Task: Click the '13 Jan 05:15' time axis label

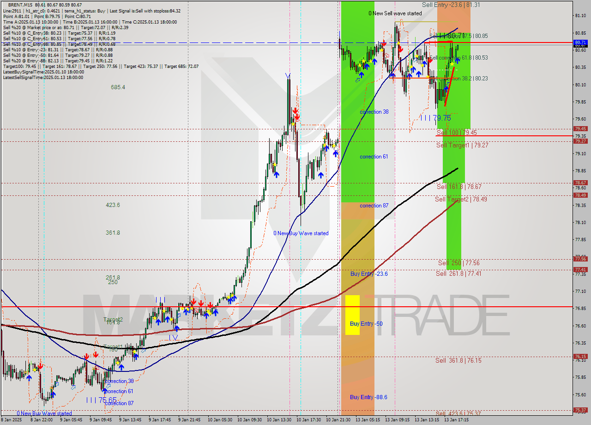Action: [367, 420]
